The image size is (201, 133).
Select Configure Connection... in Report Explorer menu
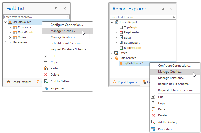174,66
